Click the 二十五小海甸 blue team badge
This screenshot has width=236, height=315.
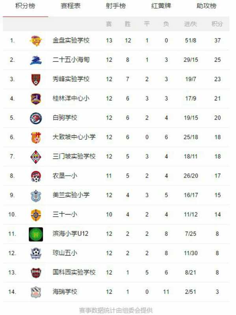tap(36, 60)
